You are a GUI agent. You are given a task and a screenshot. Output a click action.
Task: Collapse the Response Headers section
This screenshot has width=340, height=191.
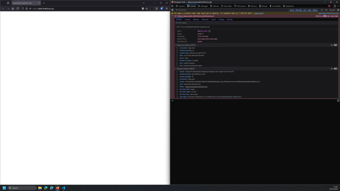coord(176,45)
